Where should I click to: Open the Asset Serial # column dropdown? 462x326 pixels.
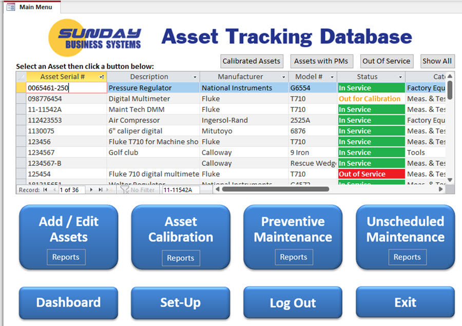102,77
